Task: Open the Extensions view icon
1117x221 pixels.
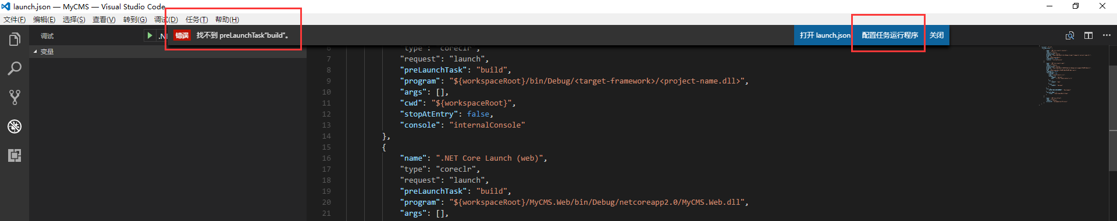Action: (x=15, y=155)
